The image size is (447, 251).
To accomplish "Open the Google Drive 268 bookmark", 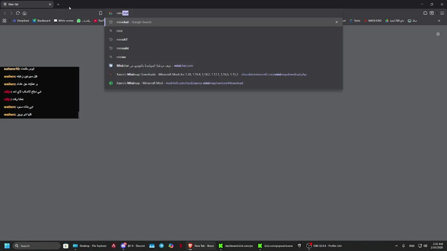I will [395, 21].
